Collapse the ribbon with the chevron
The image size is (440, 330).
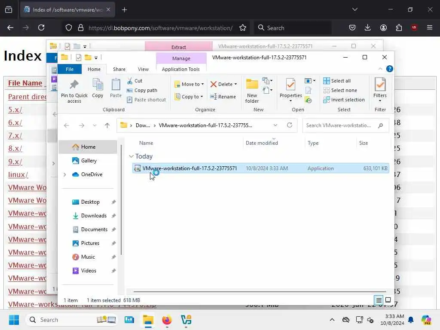point(380,69)
